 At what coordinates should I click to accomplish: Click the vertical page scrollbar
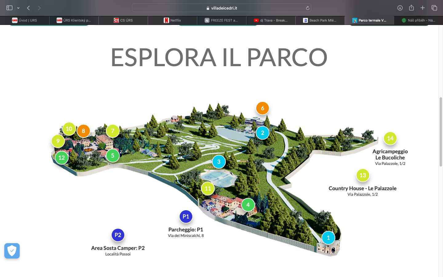(x=441, y=132)
